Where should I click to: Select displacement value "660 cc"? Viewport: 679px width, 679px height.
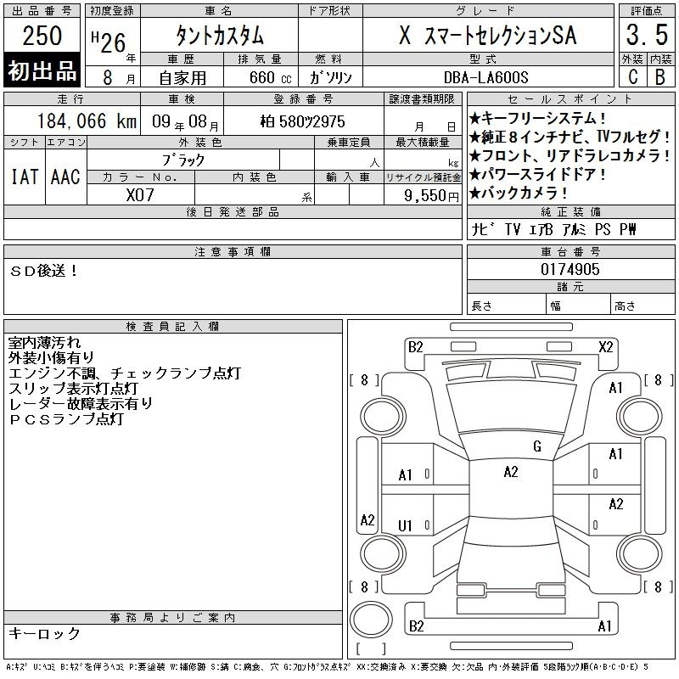point(271,78)
